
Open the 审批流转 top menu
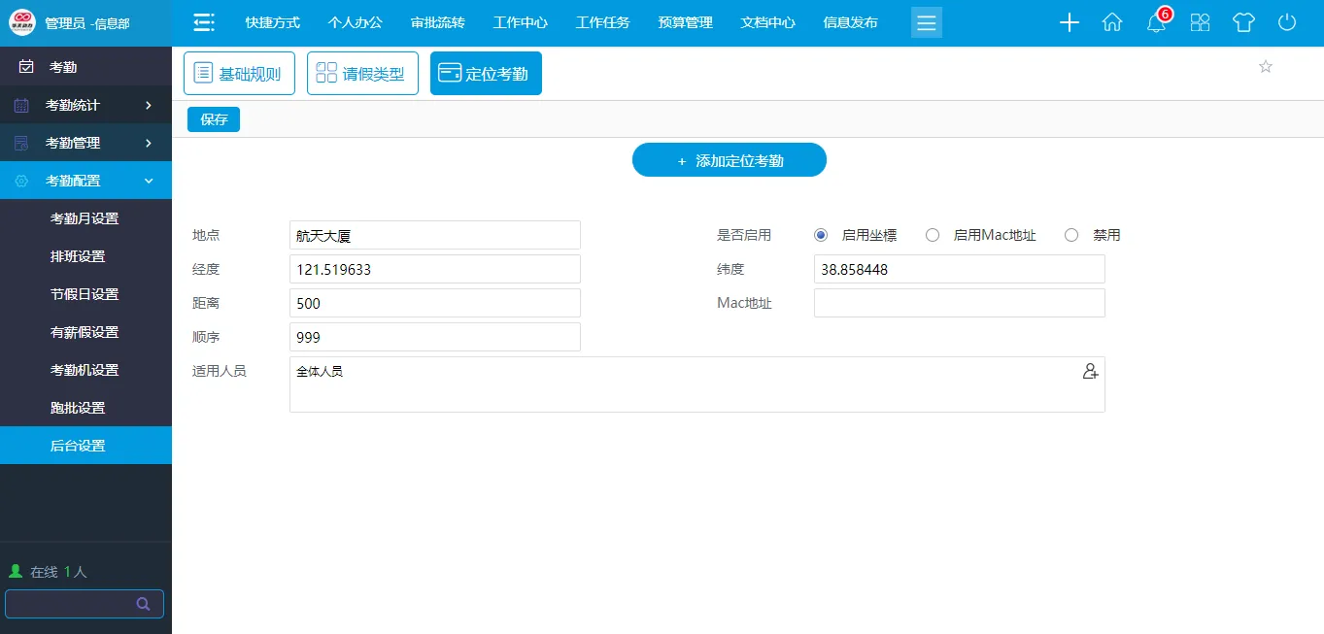pyautogui.click(x=437, y=23)
